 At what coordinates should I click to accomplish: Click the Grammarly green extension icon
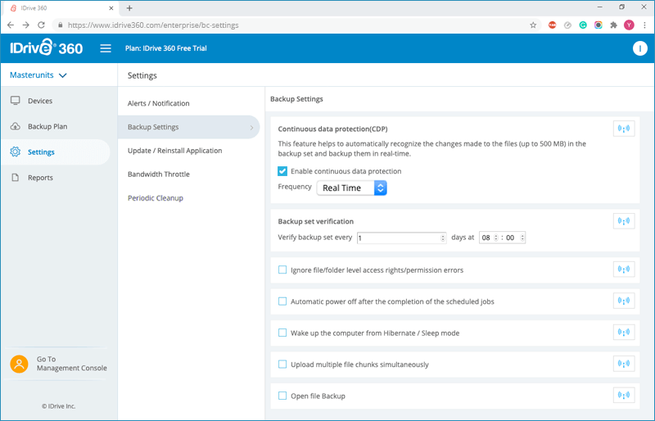(x=583, y=25)
